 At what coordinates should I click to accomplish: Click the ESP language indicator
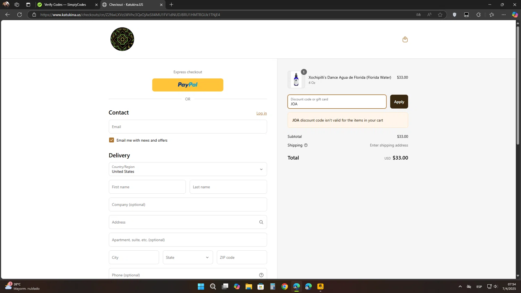479,286
